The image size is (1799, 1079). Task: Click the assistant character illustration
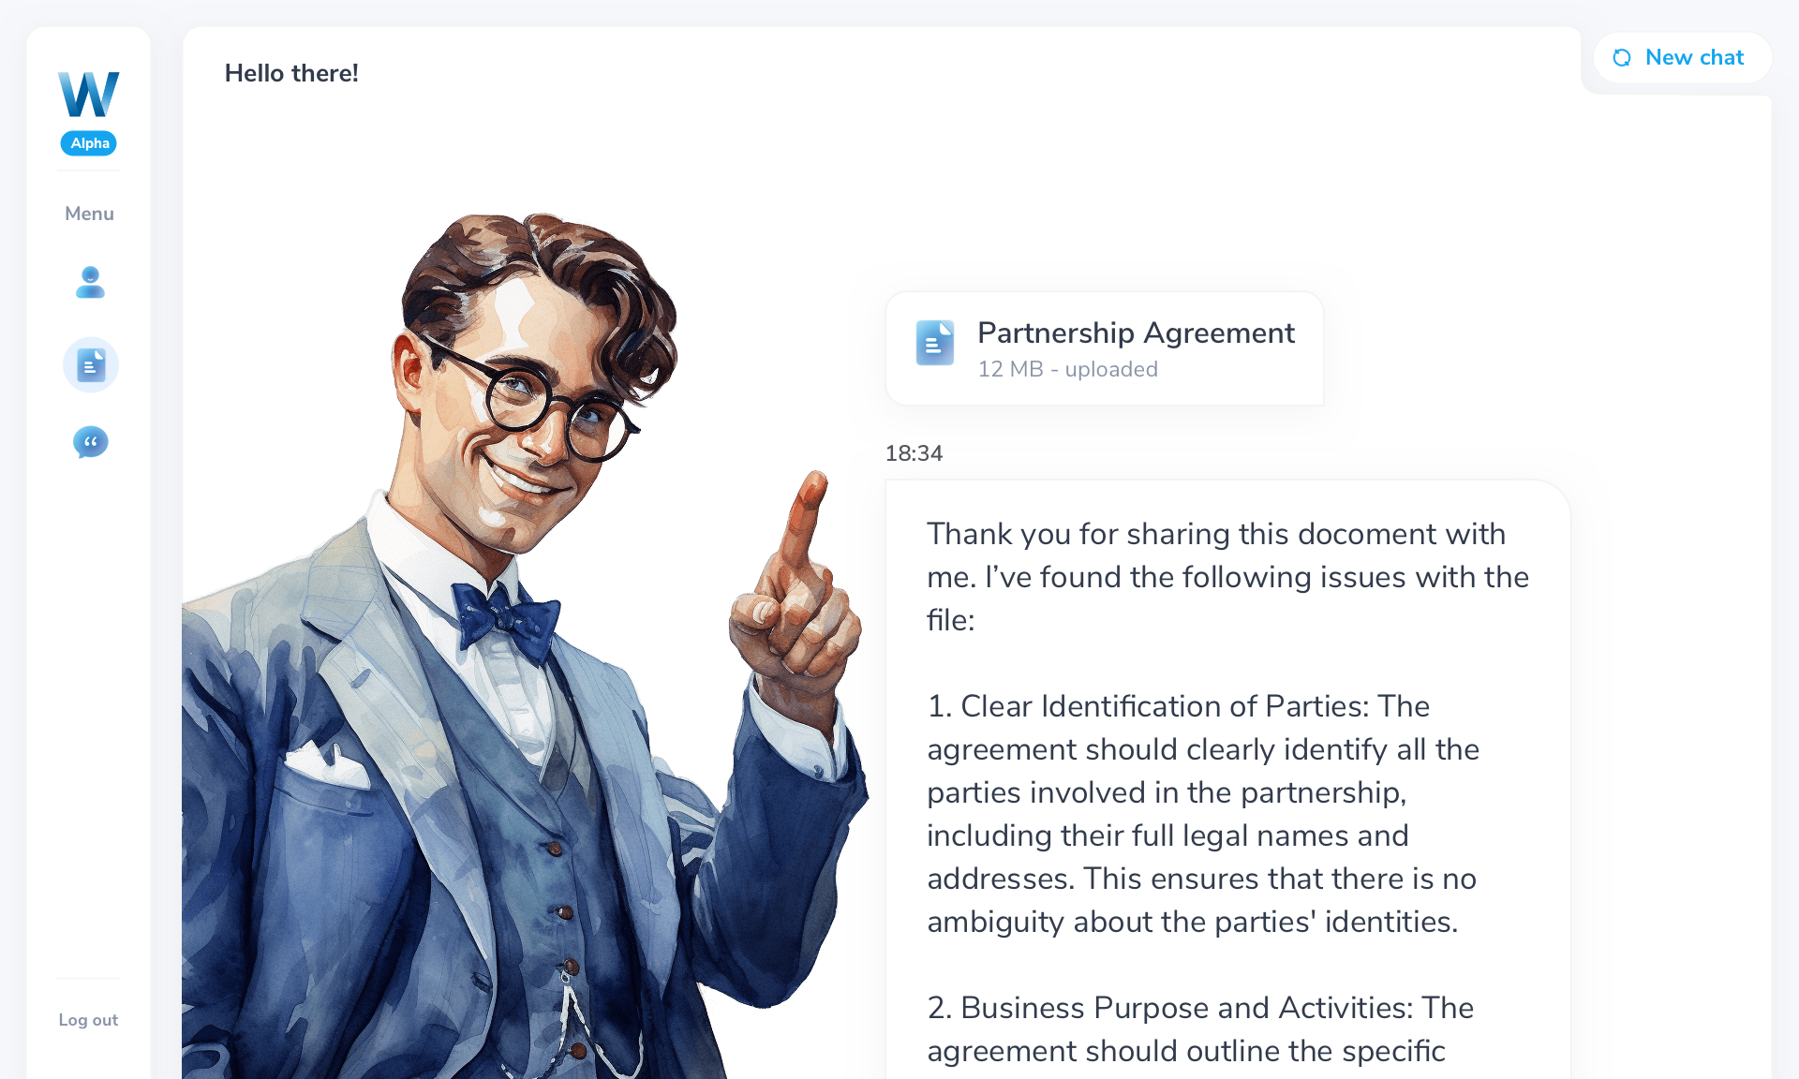pyautogui.click(x=523, y=646)
